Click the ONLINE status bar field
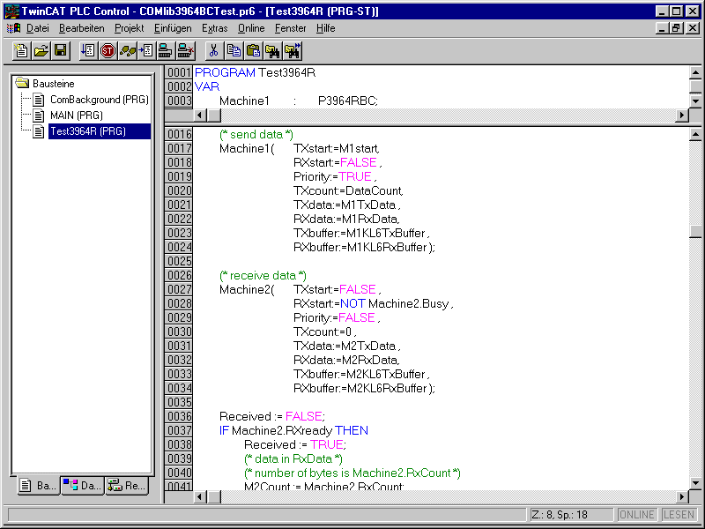The width and height of the screenshot is (705, 529). [x=636, y=514]
